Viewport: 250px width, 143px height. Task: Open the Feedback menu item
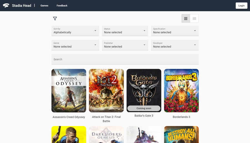[62, 5]
